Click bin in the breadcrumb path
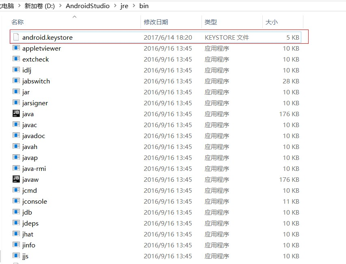This screenshot has height=264, width=346. click(145, 6)
